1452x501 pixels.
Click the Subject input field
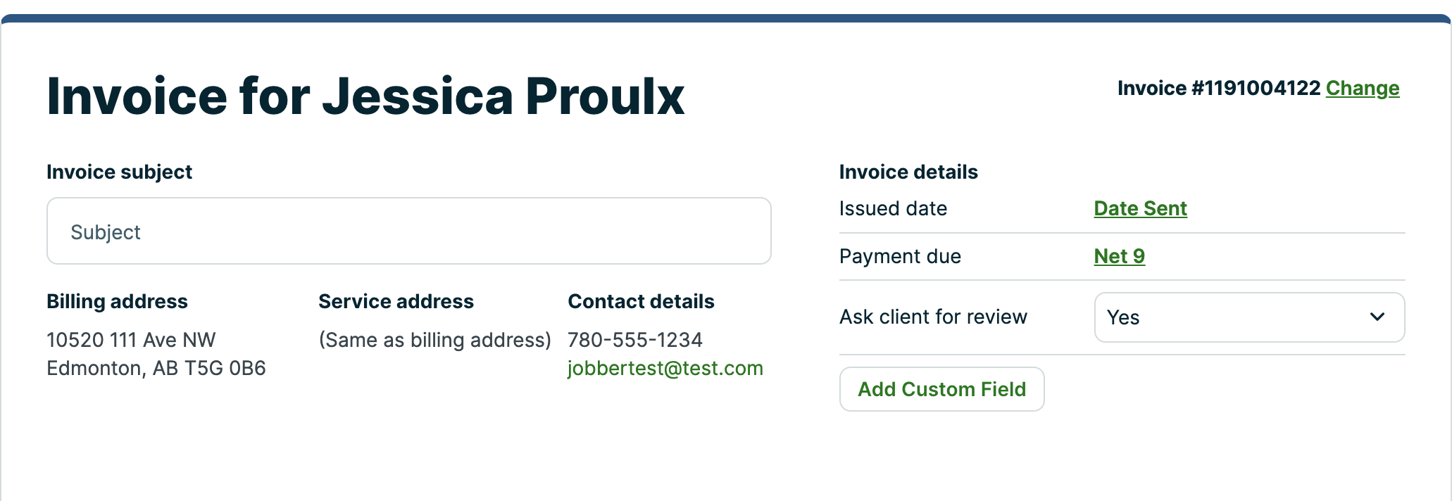pos(408,232)
